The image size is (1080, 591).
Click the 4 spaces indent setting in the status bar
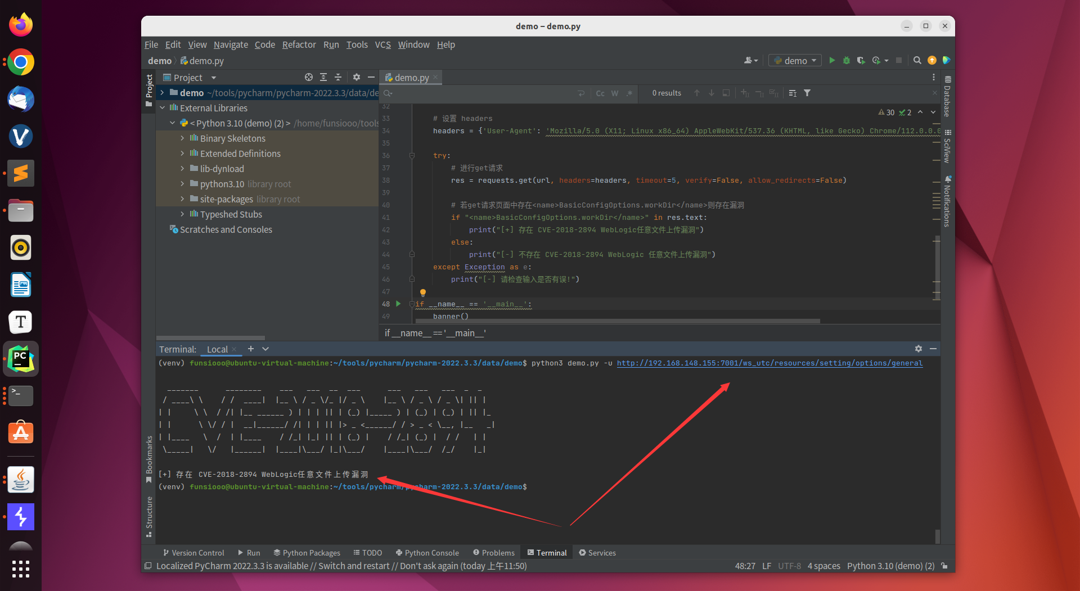[823, 566]
